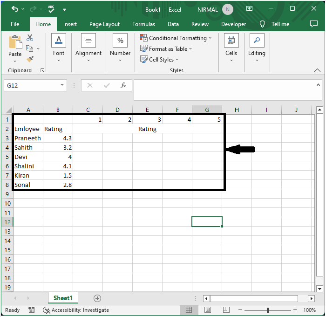Open the Name Box dropdown arrow
Screen dimensions: 326x317
(62, 85)
